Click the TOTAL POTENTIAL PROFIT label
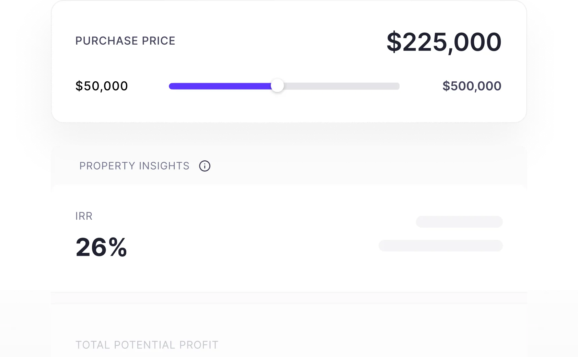Screen dimensions: 578x357 point(147,345)
